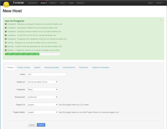167x129 pixels.
Task: Expand the Facts menu
Action: 63,3
